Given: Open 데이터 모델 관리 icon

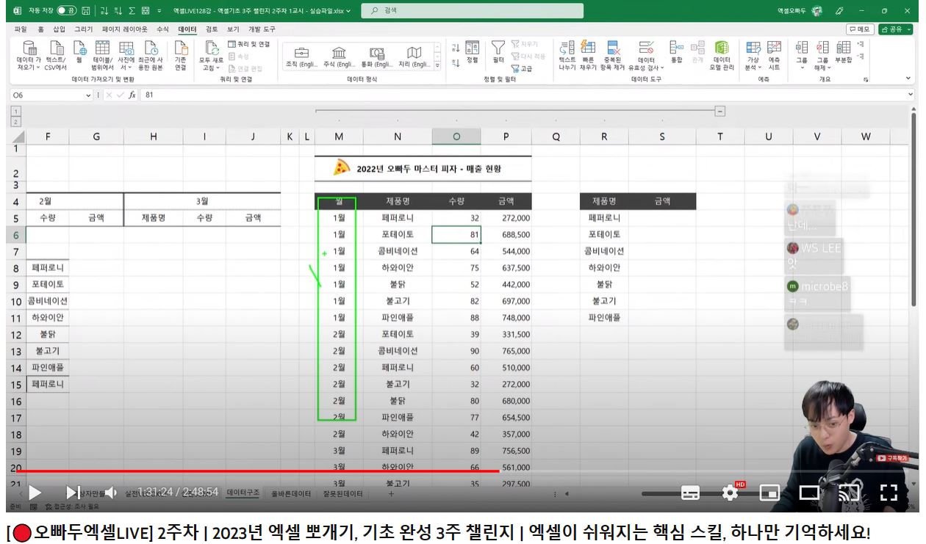Looking at the screenshot, I should [722, 55].
